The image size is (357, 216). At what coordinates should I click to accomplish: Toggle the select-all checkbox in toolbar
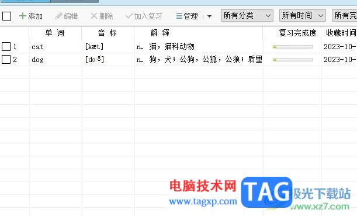pos(6,16)
